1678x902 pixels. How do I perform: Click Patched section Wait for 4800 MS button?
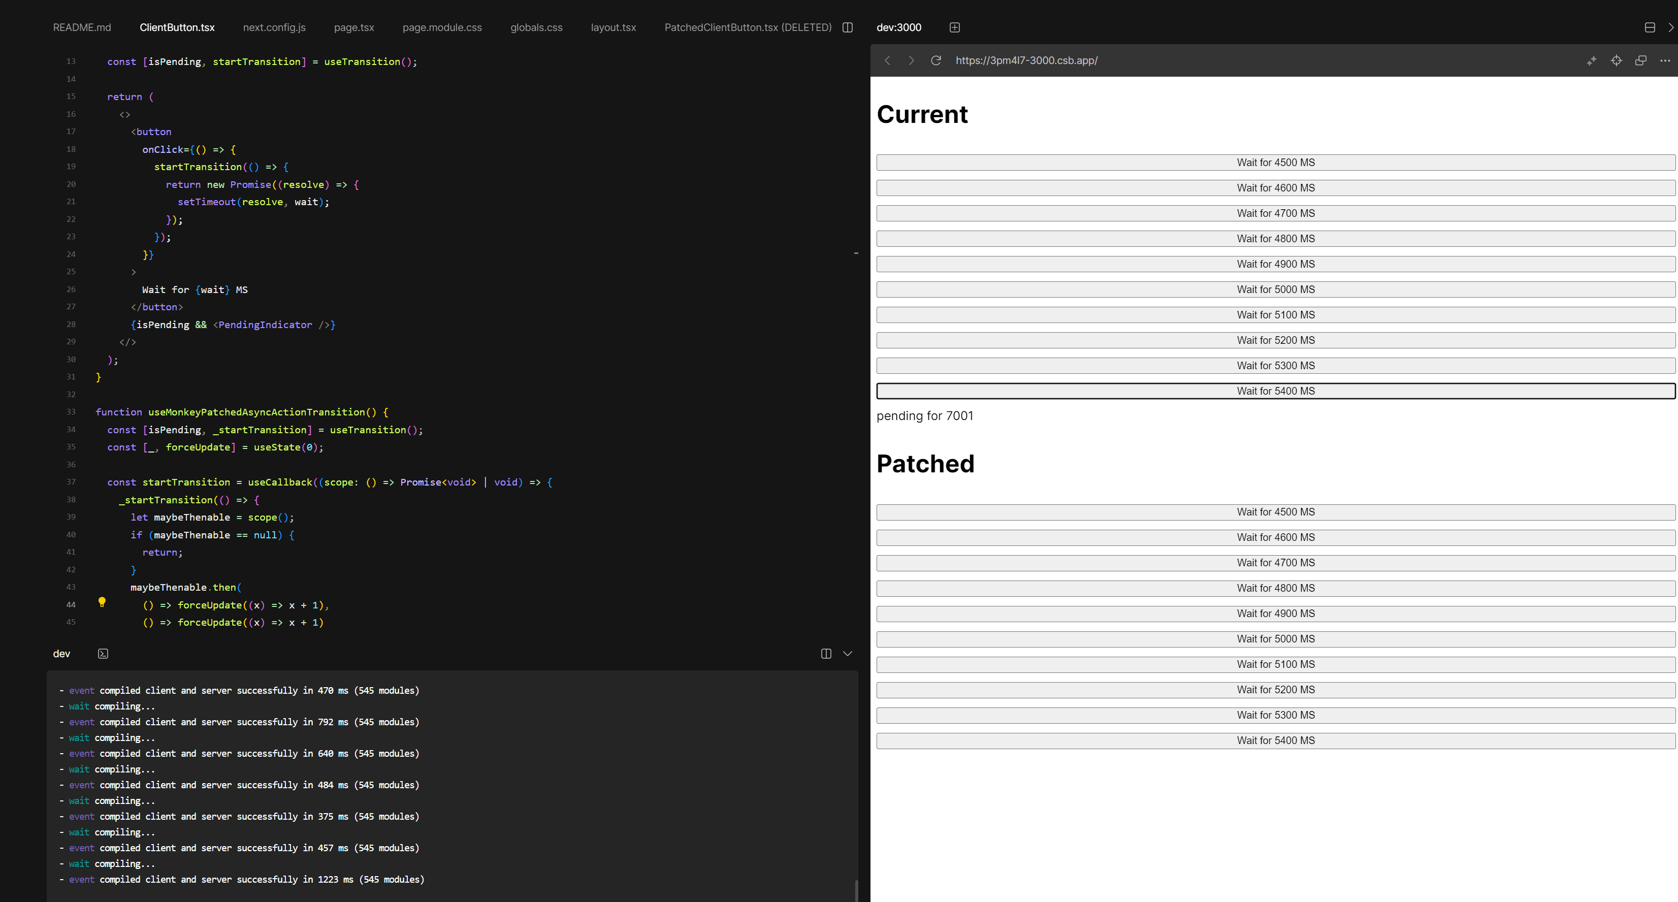click(1275, 588)
